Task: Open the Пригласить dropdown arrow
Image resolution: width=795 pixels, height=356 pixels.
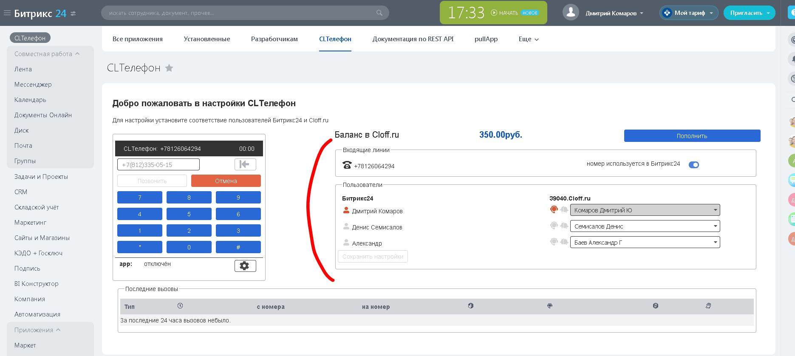Action: coord(768,13)
